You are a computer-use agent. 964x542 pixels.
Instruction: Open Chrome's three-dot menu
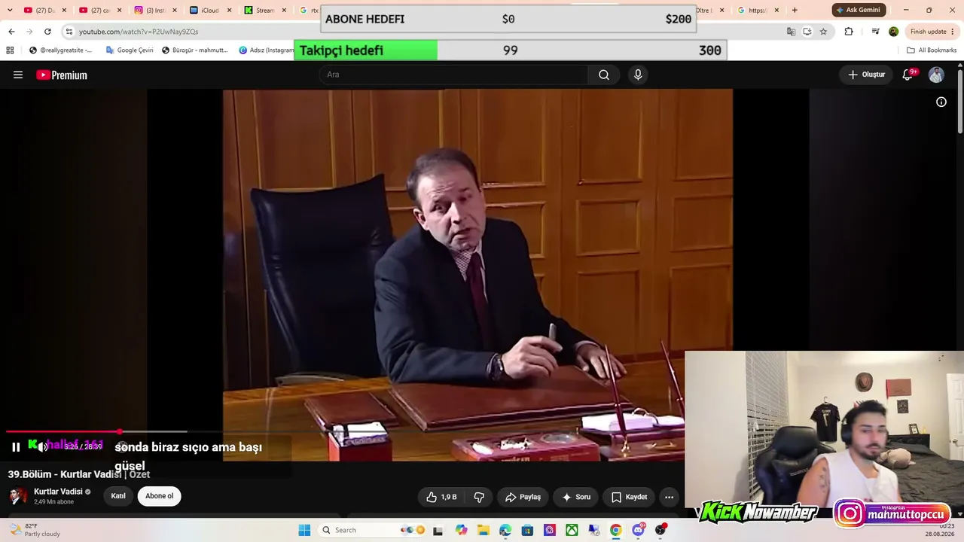[x=953, y=32]
